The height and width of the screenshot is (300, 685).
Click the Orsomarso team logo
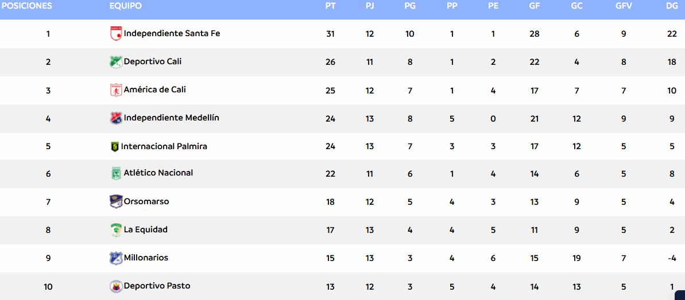116,201
